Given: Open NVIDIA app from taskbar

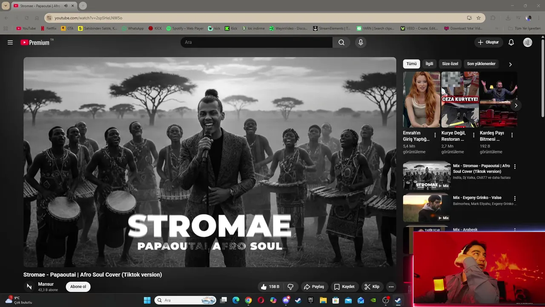Looking at the screenshot, I should 373,300.
